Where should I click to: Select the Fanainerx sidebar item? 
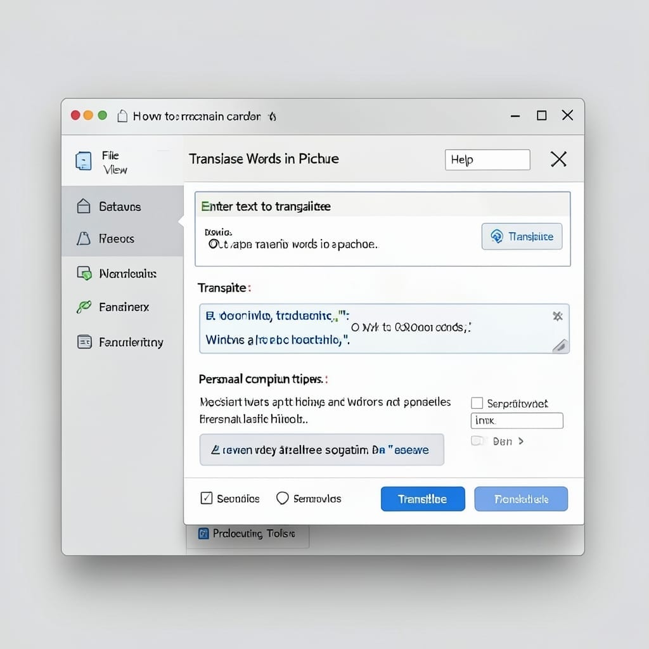click(x=122, y=307)
